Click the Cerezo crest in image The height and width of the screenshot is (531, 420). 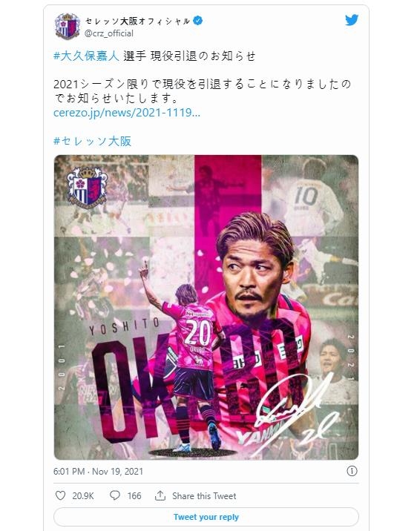87,186
